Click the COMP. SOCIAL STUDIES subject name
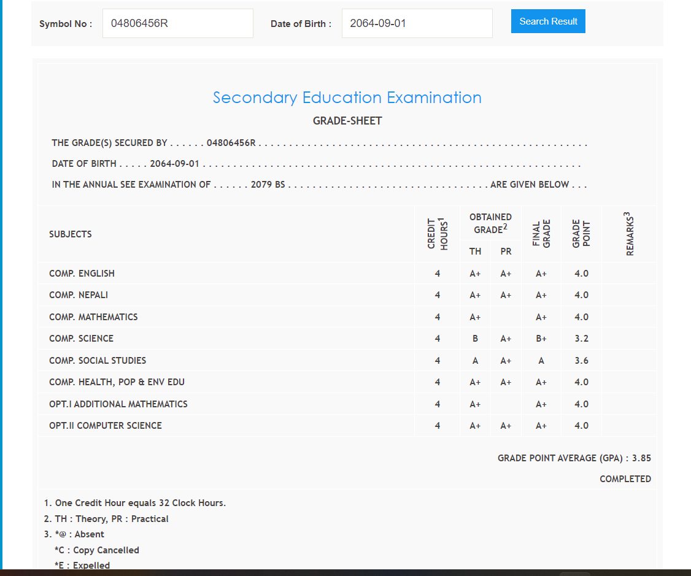 [98, 361]
